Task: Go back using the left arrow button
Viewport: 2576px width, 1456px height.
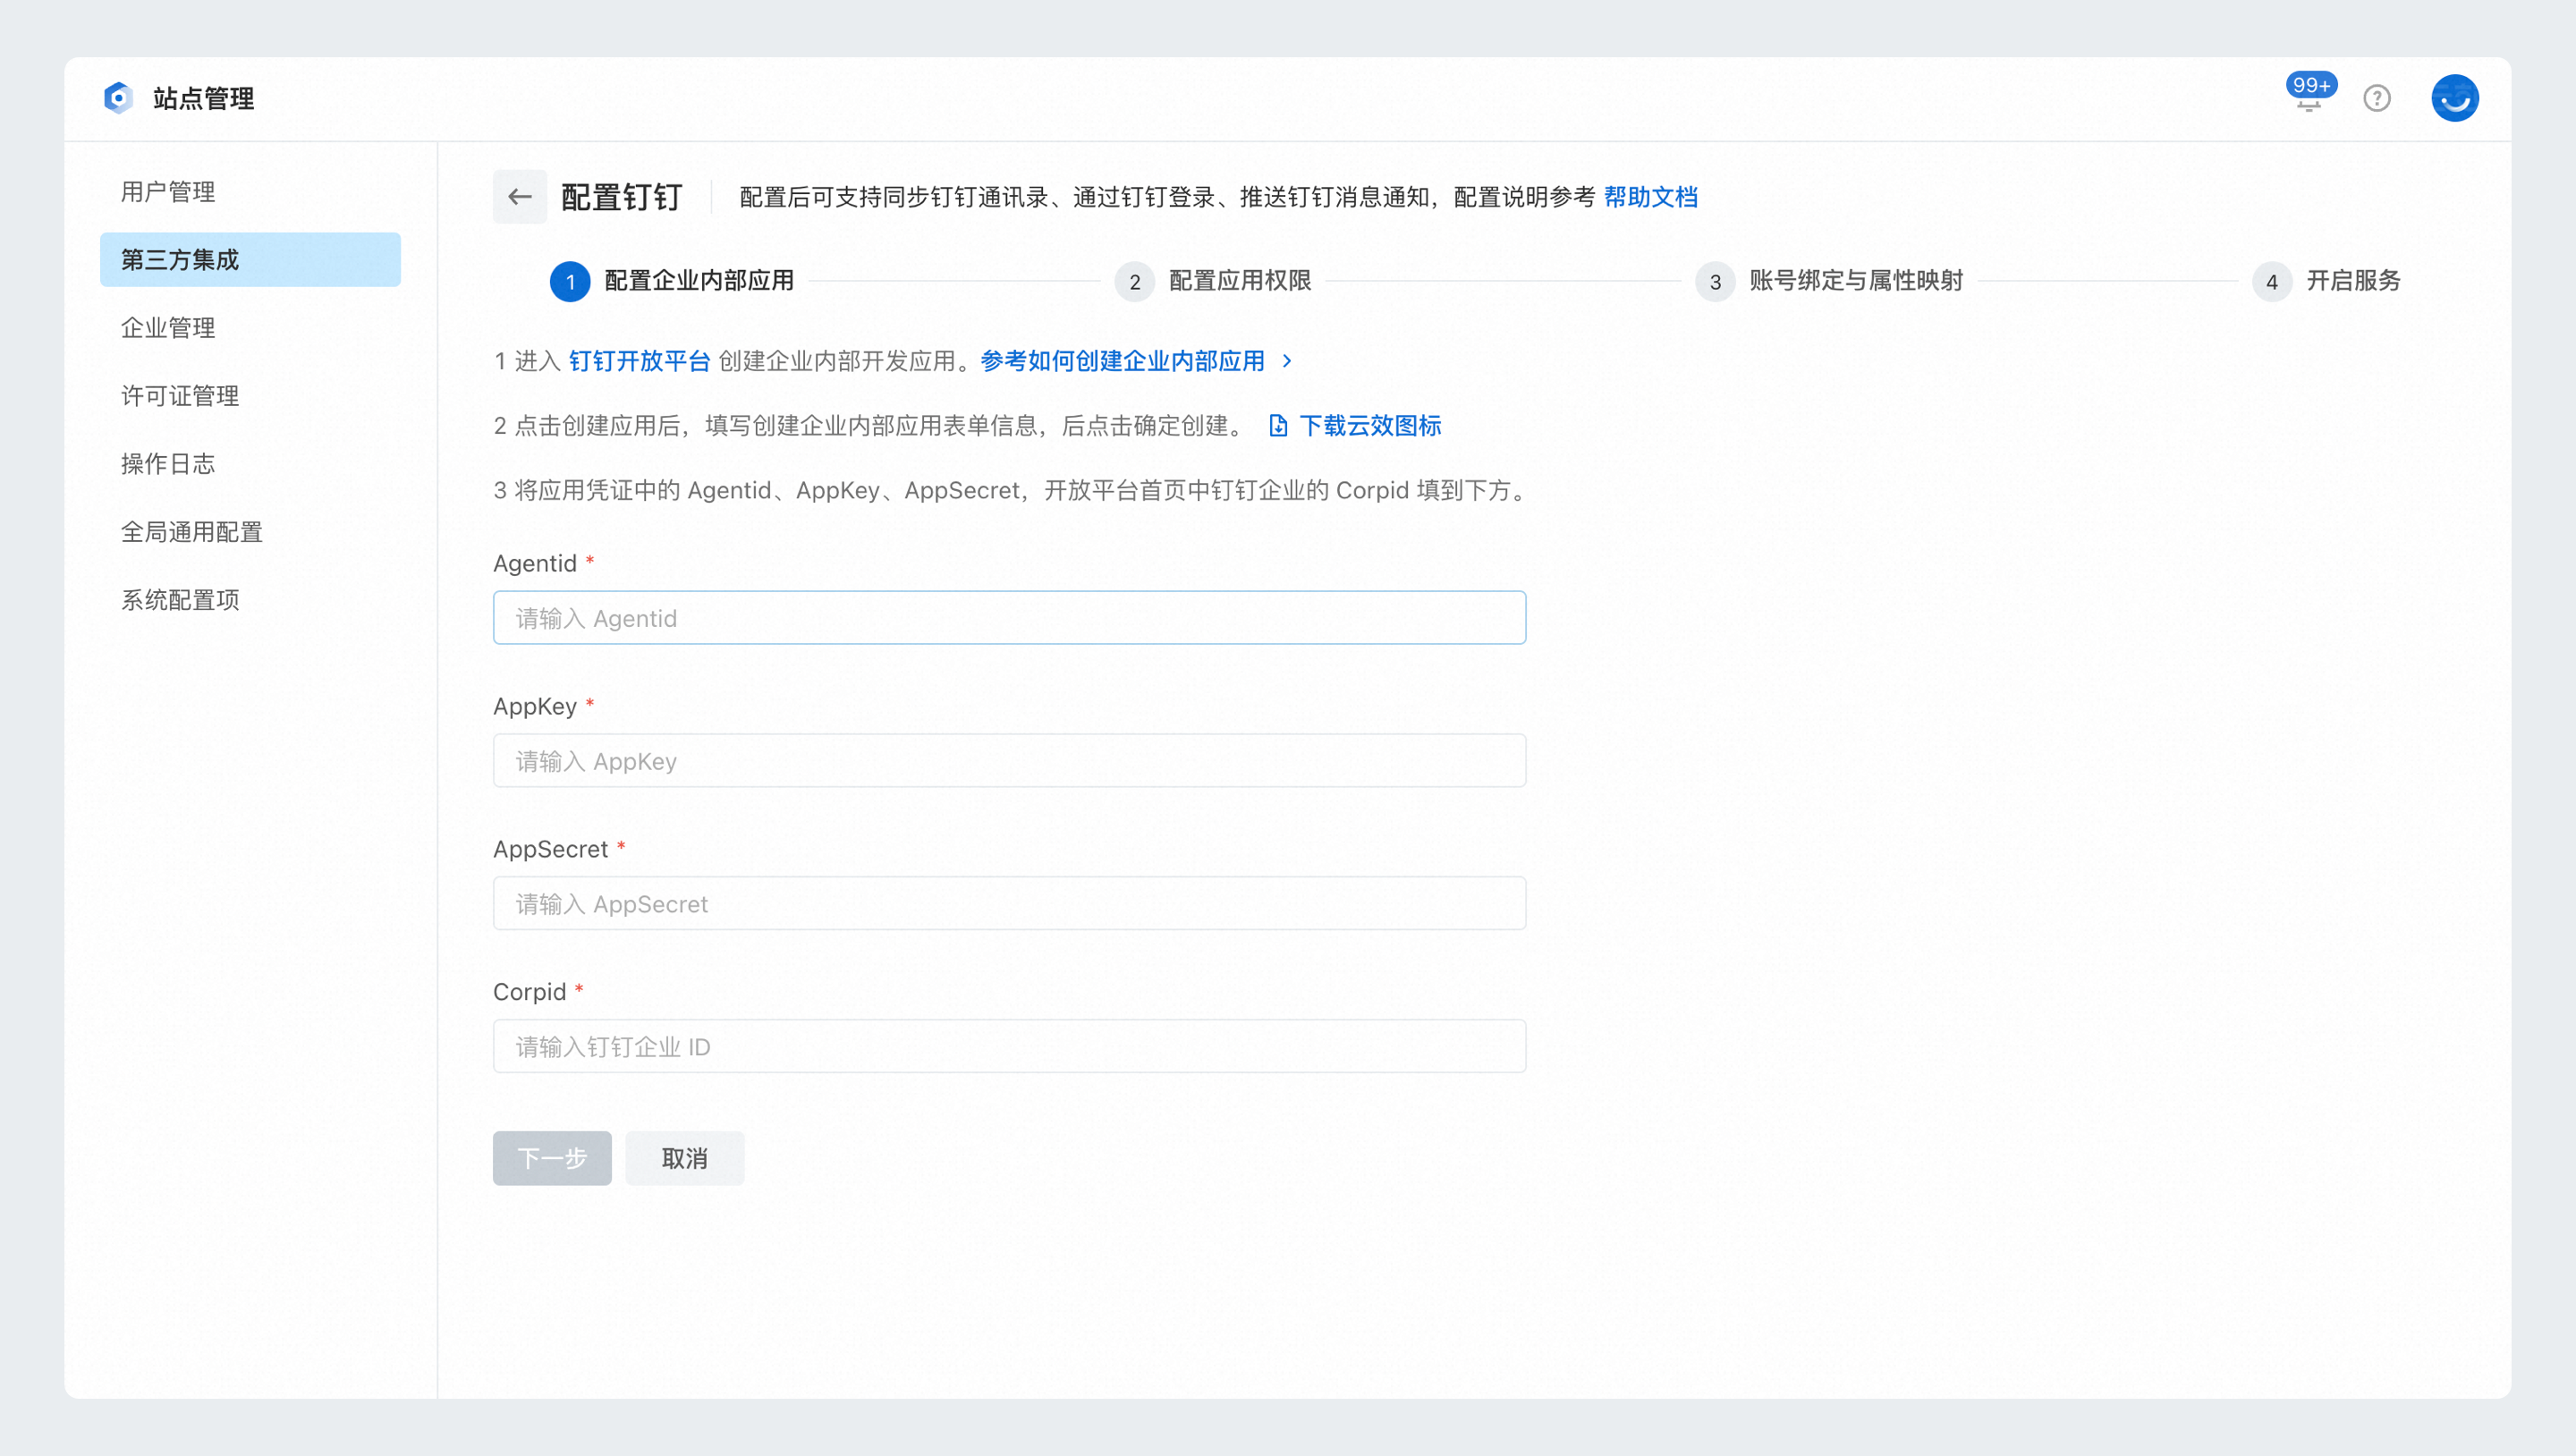Action: click(x=520, y=197)
